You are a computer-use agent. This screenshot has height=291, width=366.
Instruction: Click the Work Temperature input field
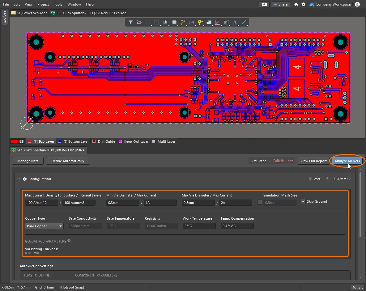[x=199, y=226]
